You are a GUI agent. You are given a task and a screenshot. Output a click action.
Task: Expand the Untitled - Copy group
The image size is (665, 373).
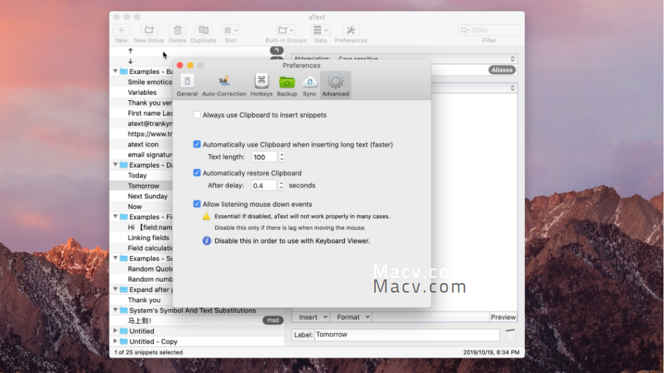[x=116, y=342]
